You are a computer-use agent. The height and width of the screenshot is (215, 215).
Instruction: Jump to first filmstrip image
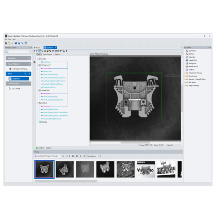(x=63, y=156)
